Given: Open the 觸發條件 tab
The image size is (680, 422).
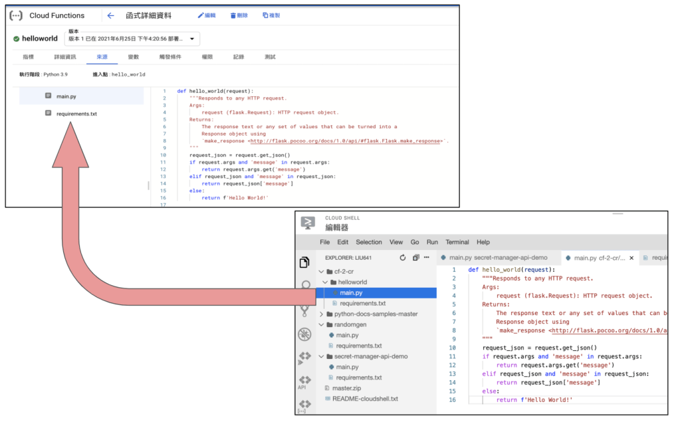Looking at the screenshot, I should (x=170, y=57).
